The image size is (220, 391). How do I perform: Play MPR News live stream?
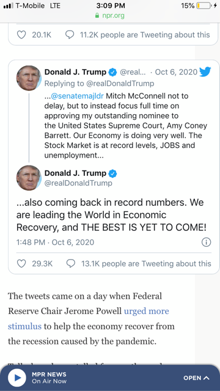tap(17, 378)
